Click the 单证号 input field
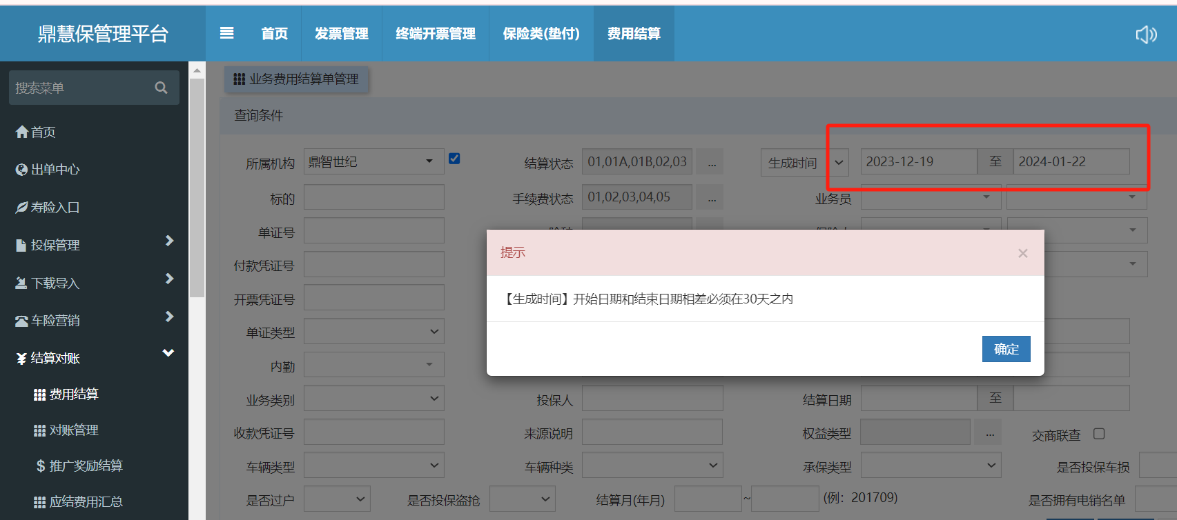The width and height of the screenshot is (1177, 520). pyautogui.click(x=373, y=231)
